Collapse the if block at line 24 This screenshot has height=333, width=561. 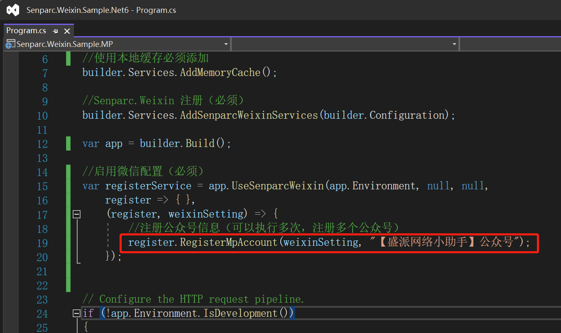point(76,313)
